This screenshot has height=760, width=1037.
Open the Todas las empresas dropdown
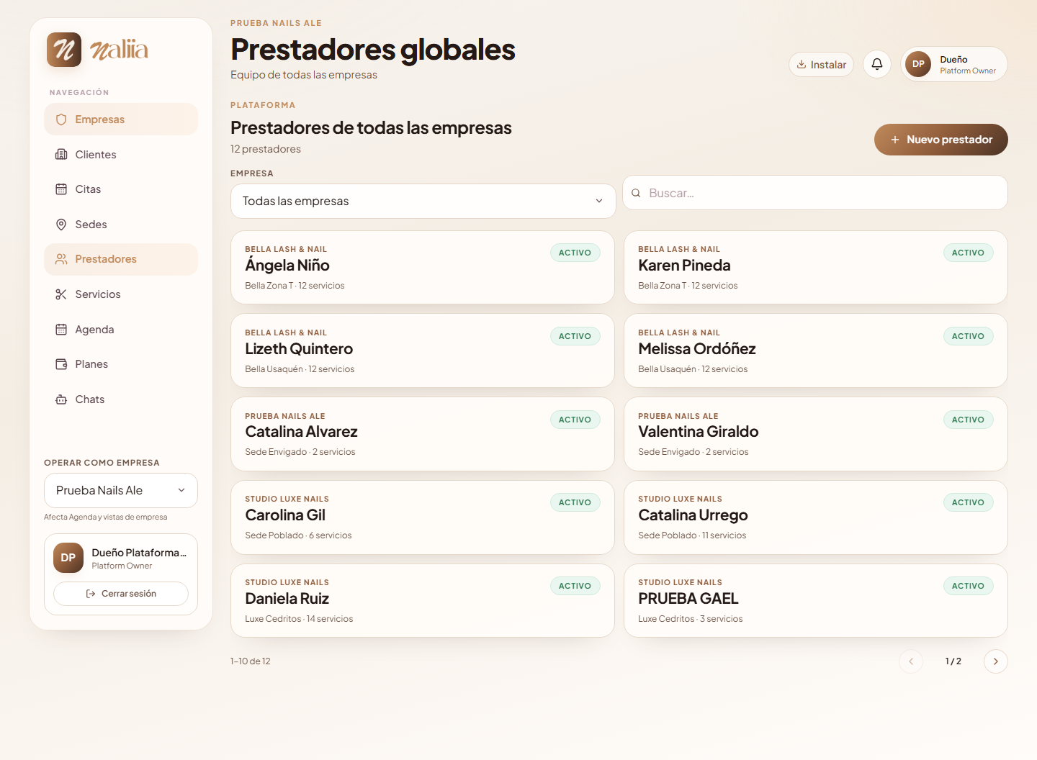[x=423, y=202]
